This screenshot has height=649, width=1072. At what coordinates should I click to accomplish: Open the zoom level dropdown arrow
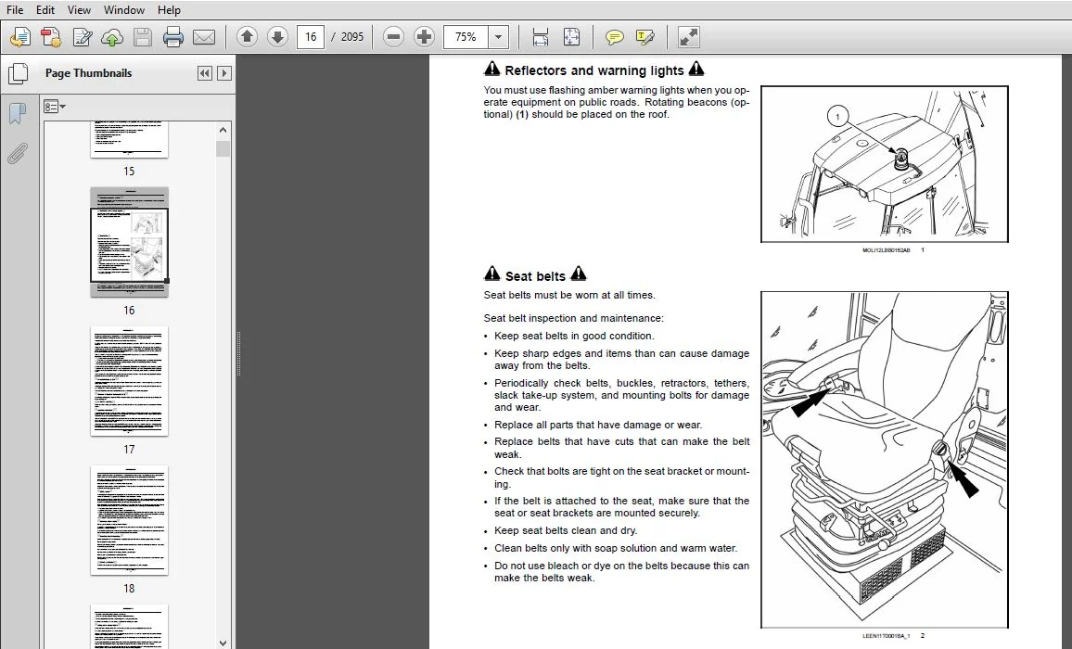498,37
